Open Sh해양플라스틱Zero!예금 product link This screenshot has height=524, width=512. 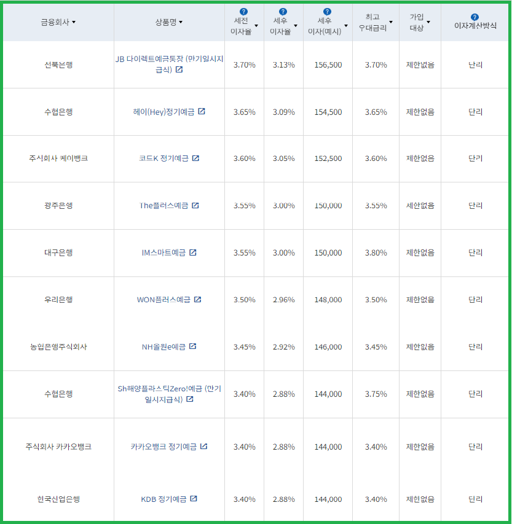coord(169,394)
